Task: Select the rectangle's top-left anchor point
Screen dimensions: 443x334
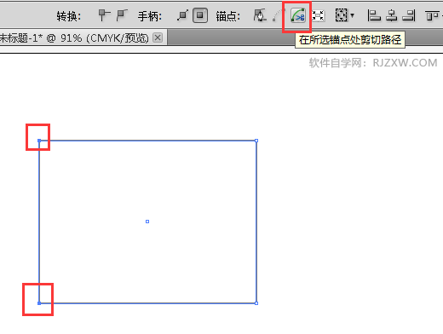Action: click(x=39, y=141)
